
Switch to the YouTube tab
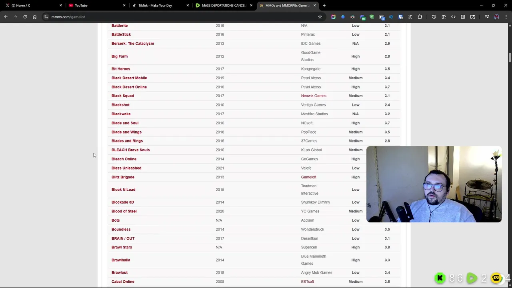point(96,5)
